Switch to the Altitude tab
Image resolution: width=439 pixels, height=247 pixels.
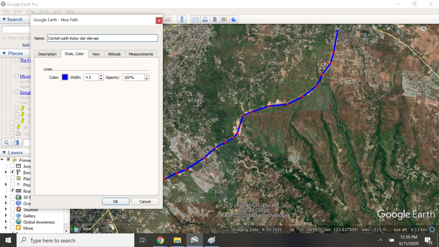[114, 54]
